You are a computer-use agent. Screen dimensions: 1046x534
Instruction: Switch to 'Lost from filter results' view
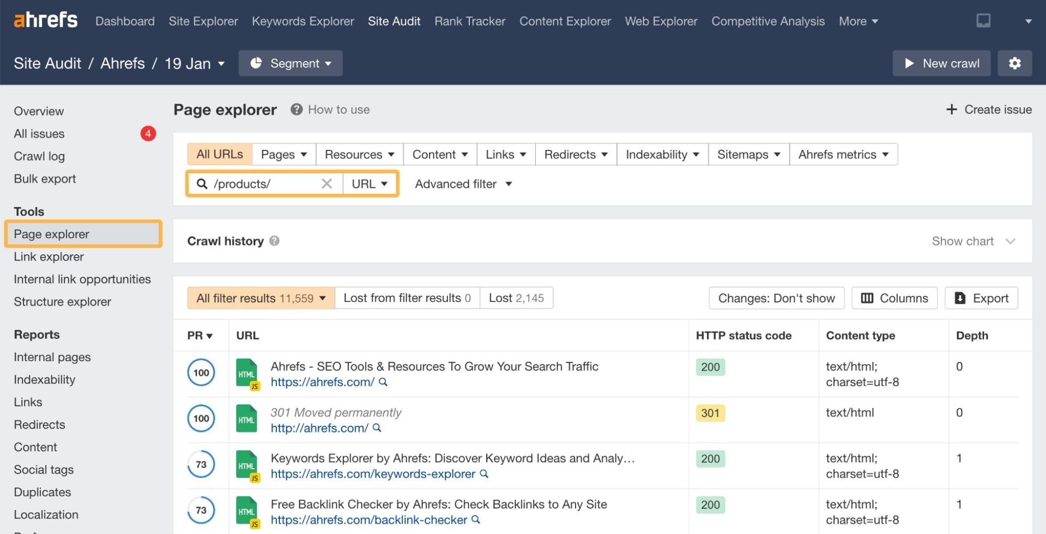[407, 298]
